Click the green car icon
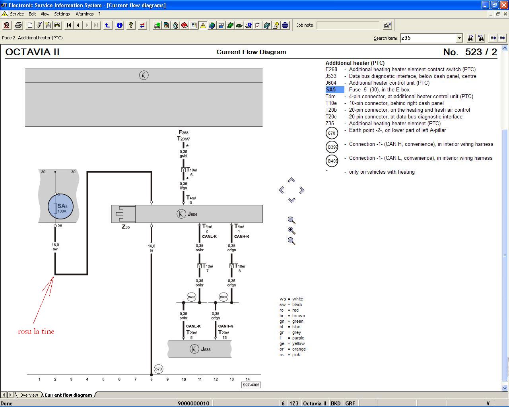 coord(239,25)
